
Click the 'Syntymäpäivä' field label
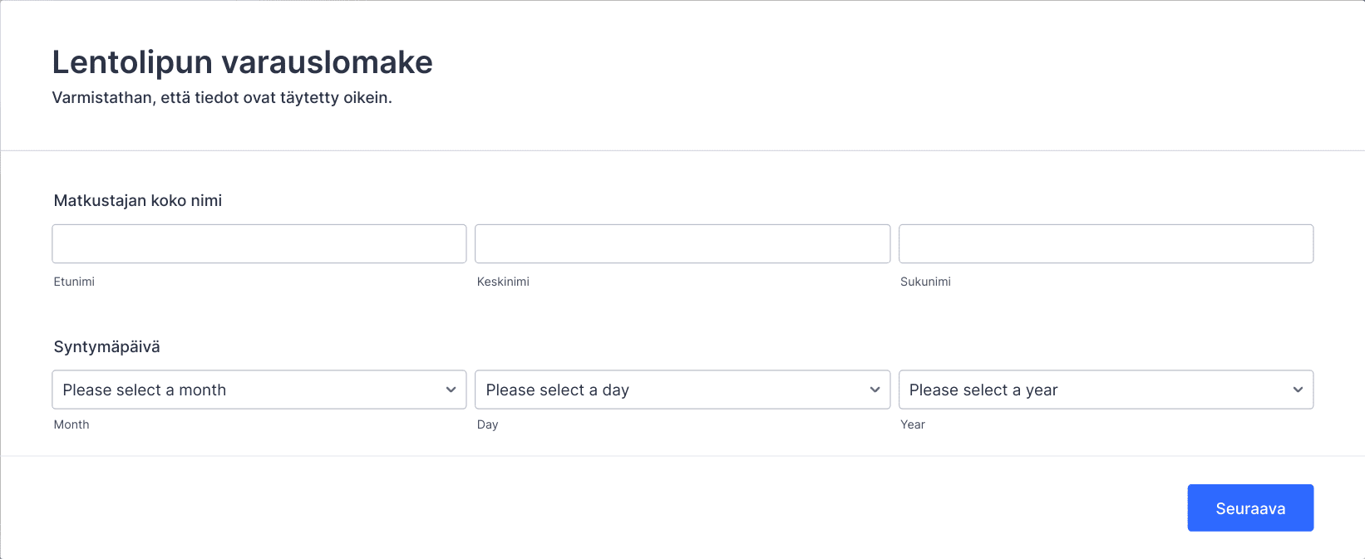tap(107, 347)
